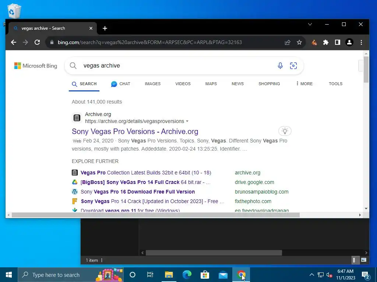Switch to the SHOPPING tab
Image resolution: width=377 pixels, height=282 pixels.
pos(269,84)
